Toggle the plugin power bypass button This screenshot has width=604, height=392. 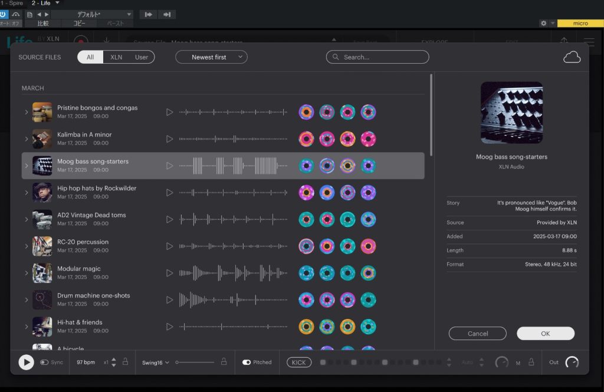(4, 14)
